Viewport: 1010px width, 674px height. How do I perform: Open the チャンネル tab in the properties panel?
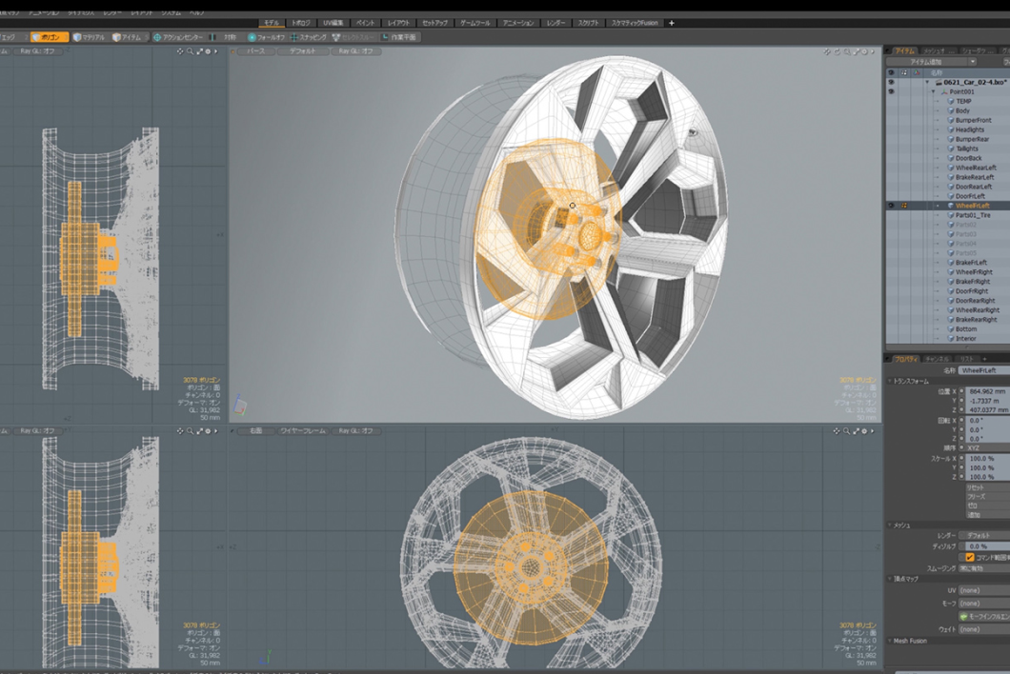(x=939, y=358)
